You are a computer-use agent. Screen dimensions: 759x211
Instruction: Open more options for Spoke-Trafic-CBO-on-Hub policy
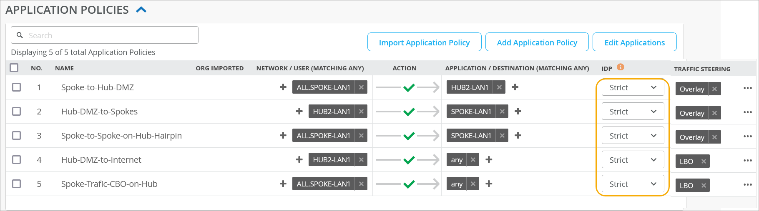tap(747, 185)
